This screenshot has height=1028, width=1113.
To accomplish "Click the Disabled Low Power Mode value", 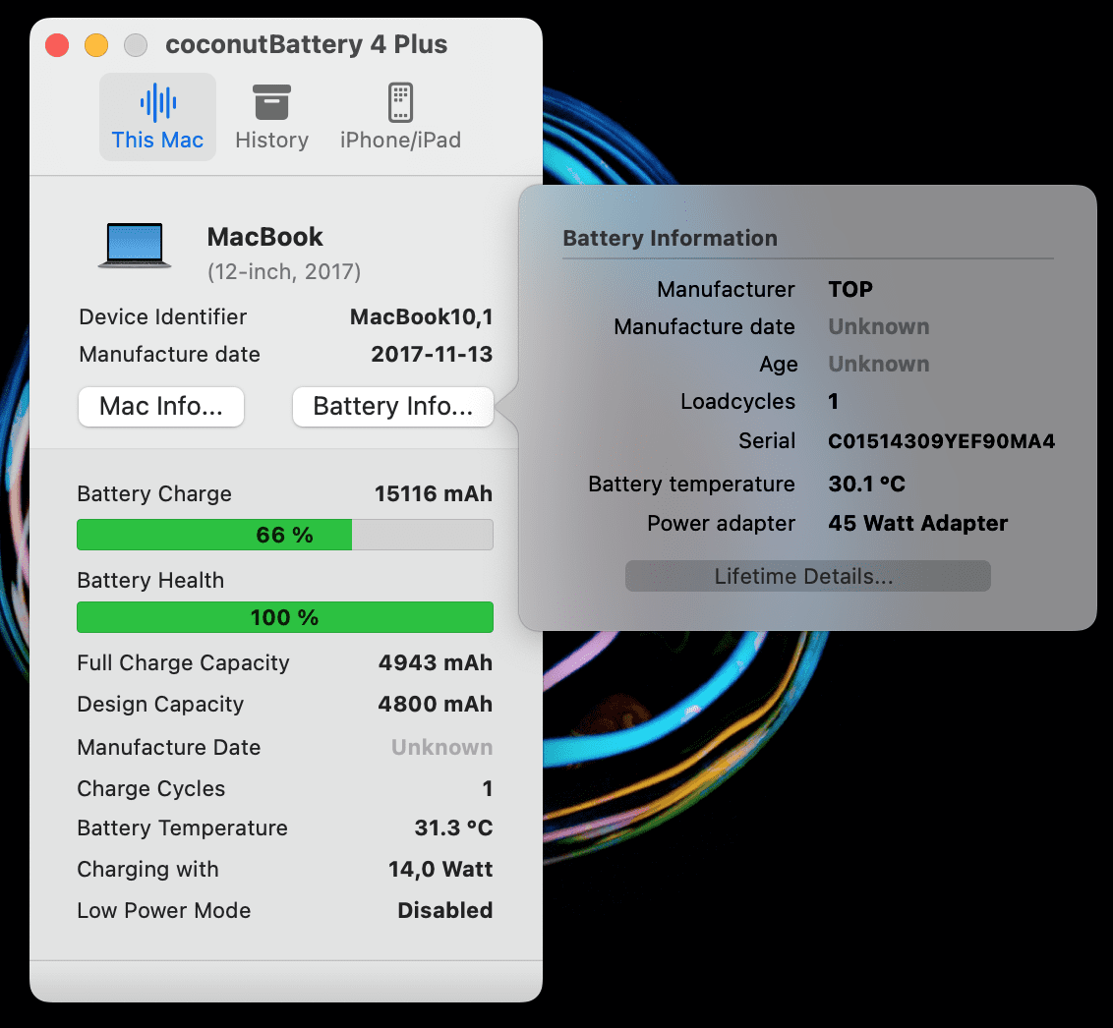I will pyautogui.click(x=445, y=910).
